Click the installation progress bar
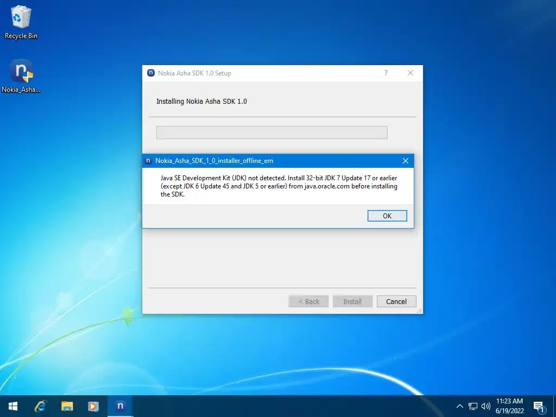Viewport: 556px width, 417px height. [271, 132]
